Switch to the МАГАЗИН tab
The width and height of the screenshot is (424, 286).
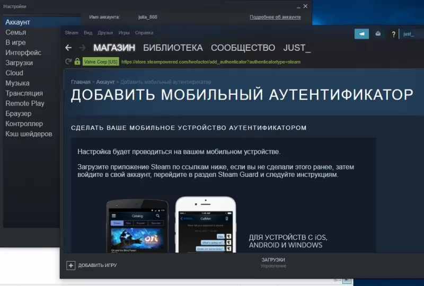tap(114, 48)
